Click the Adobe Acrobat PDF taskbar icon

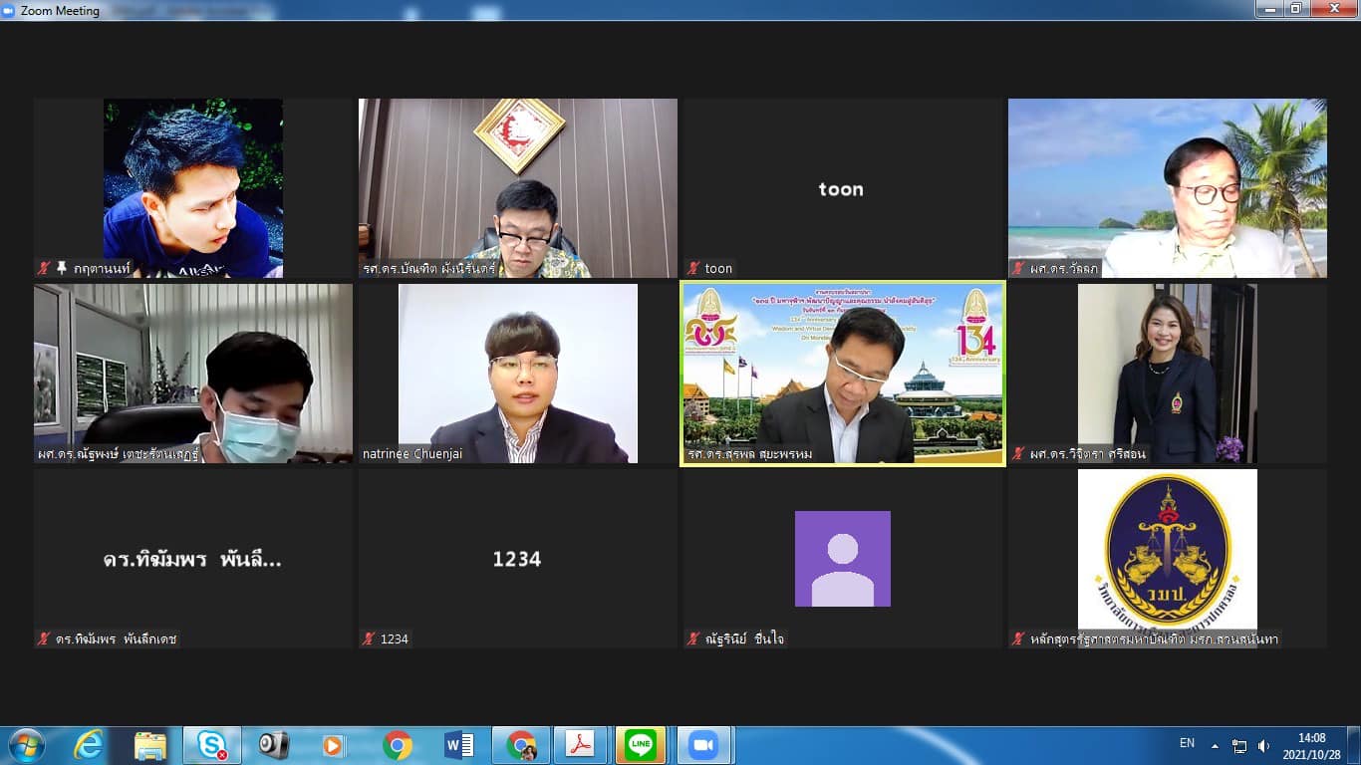click(x=580, y=745)
